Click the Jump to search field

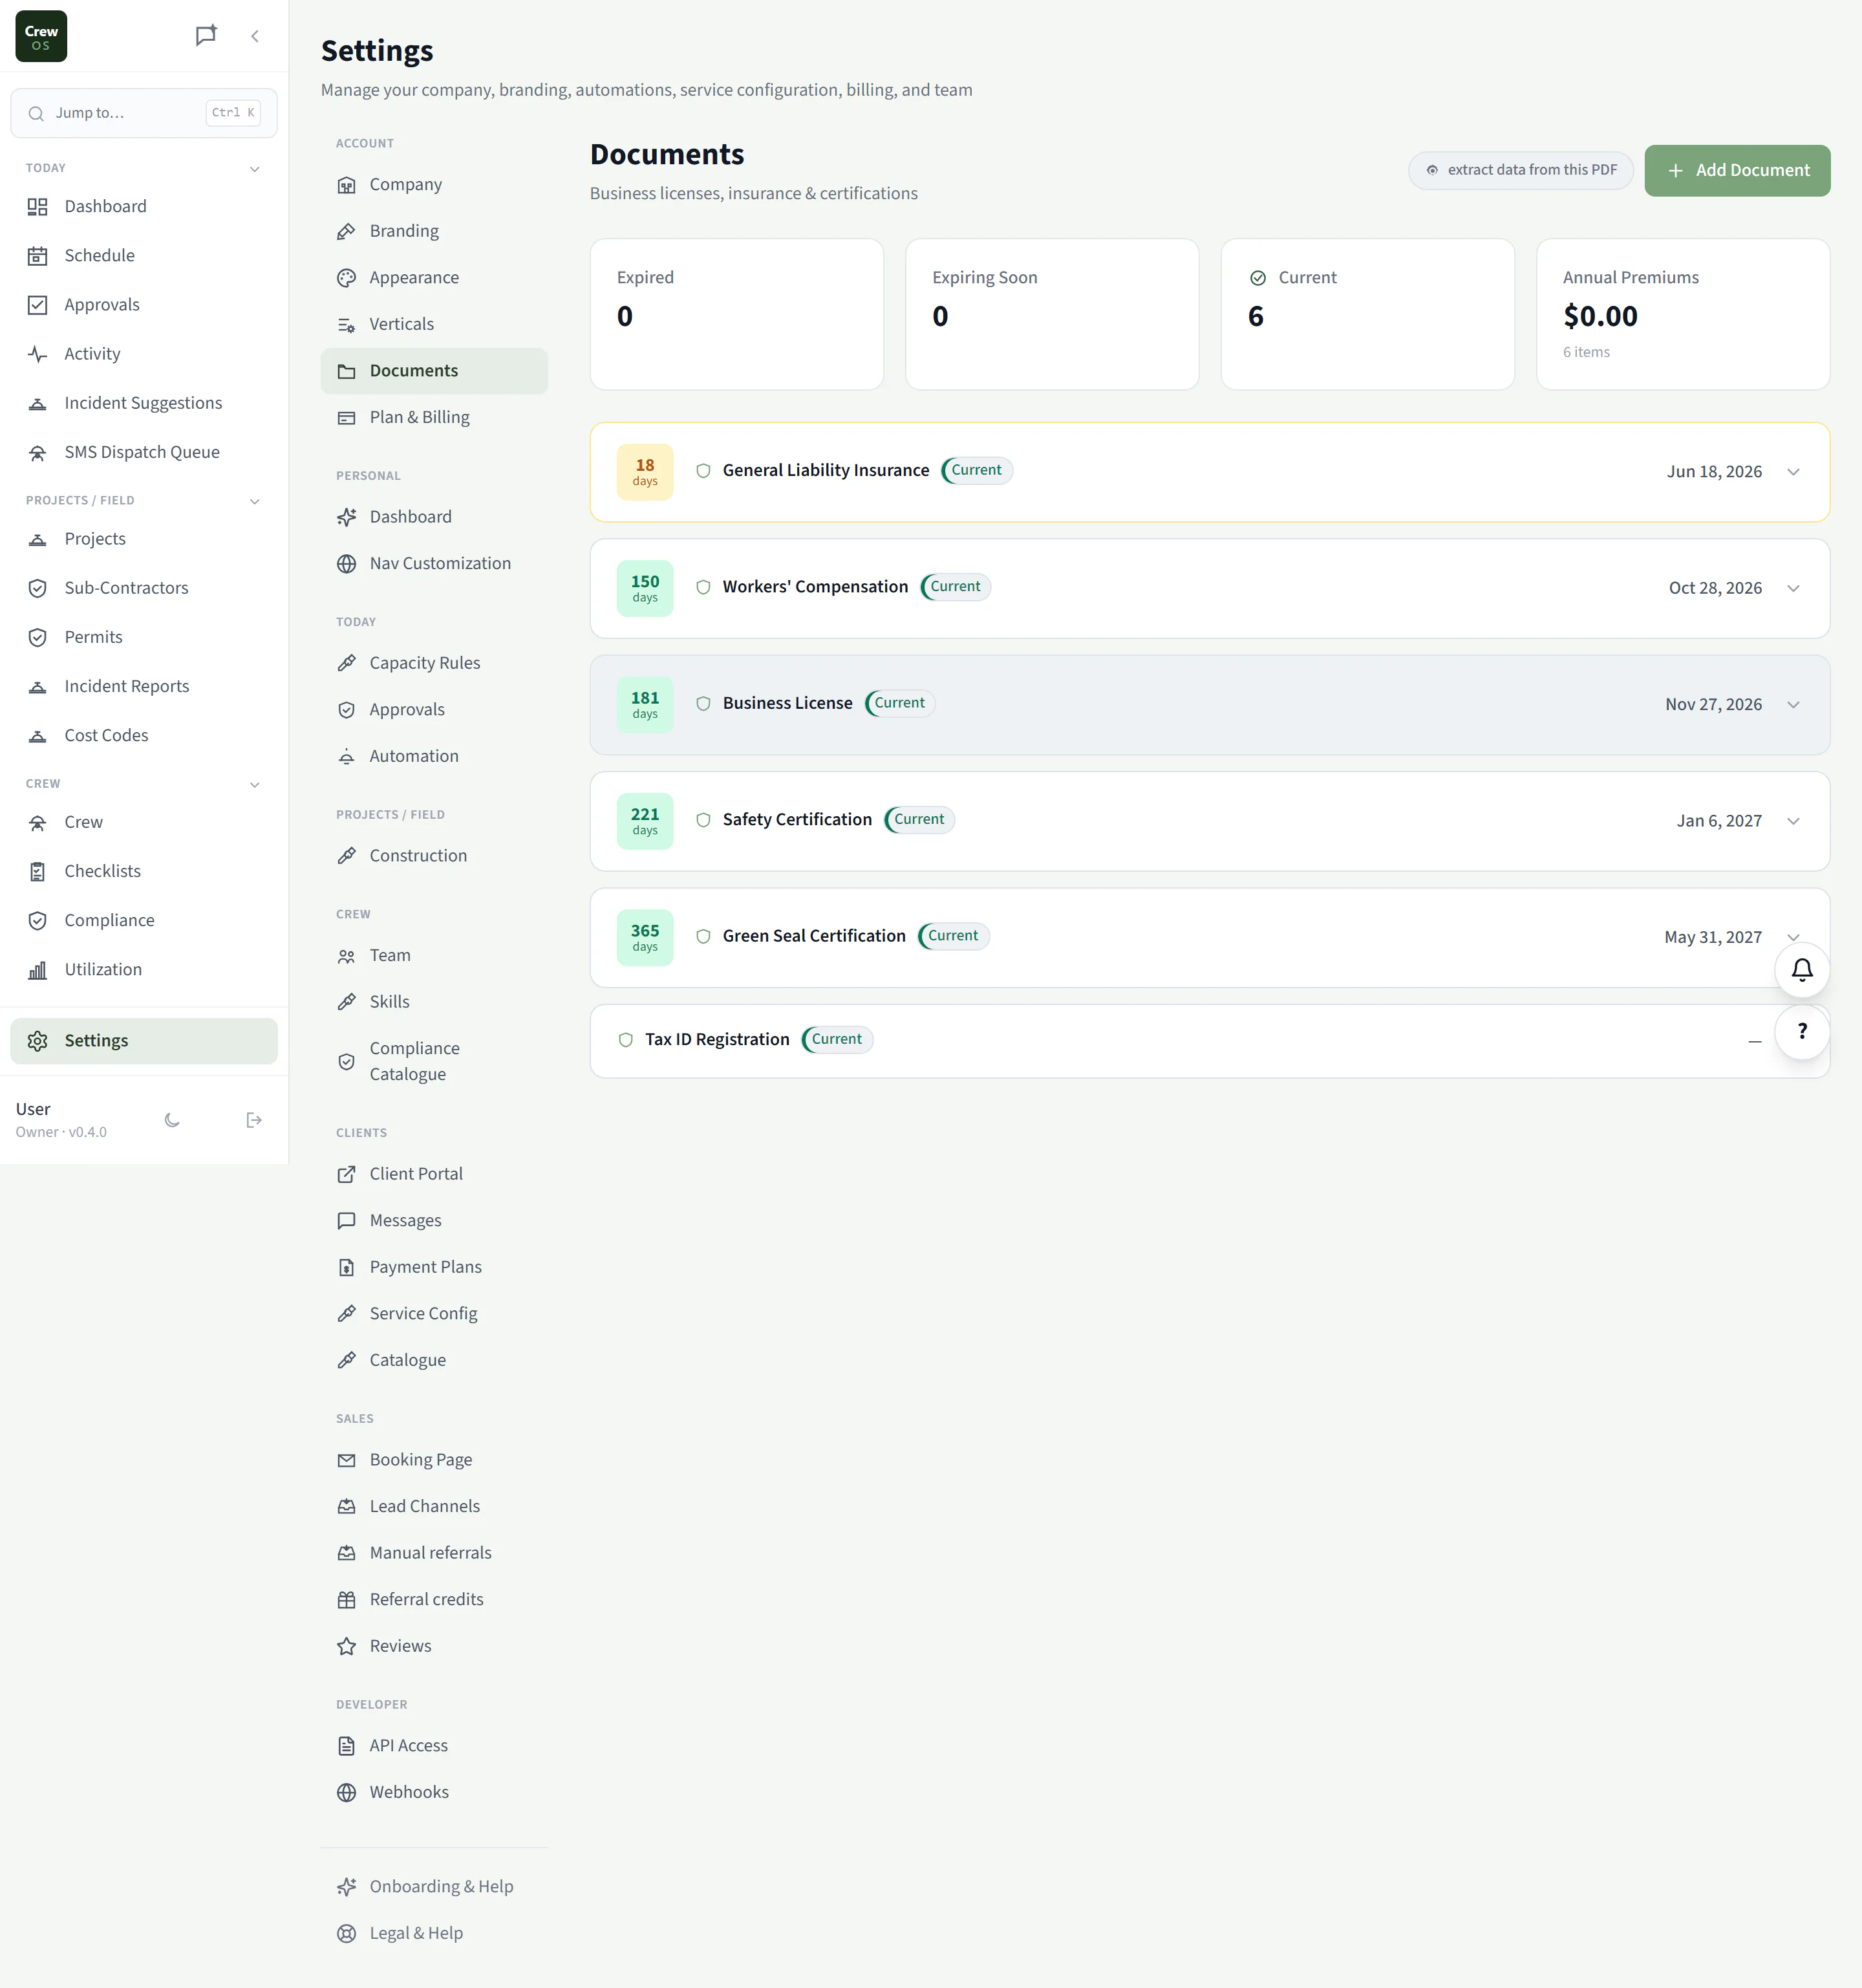coord(144,113)
